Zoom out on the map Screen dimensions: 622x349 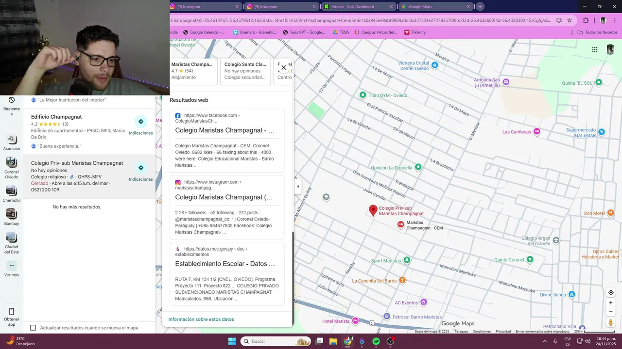pos(611,312)
